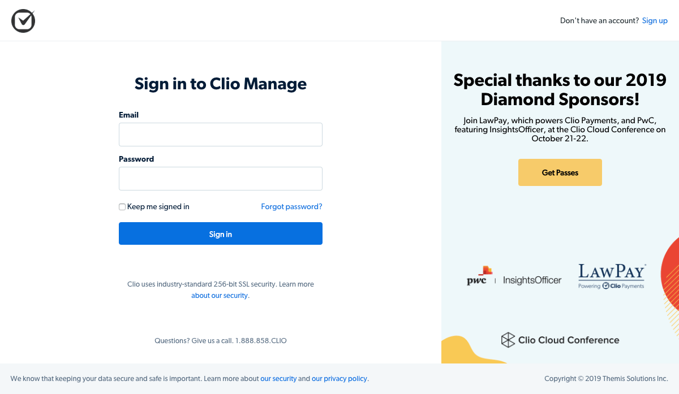The image size is (679, 394).
Task: Click the Get Passes button
Action: click(x=560, y=172)
